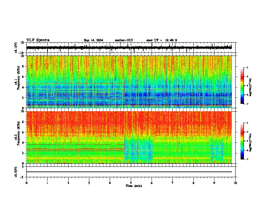The image size is (265, 205).
Task: Click inside the ch.1 spectrogram panel
Action: click(129, 82)
